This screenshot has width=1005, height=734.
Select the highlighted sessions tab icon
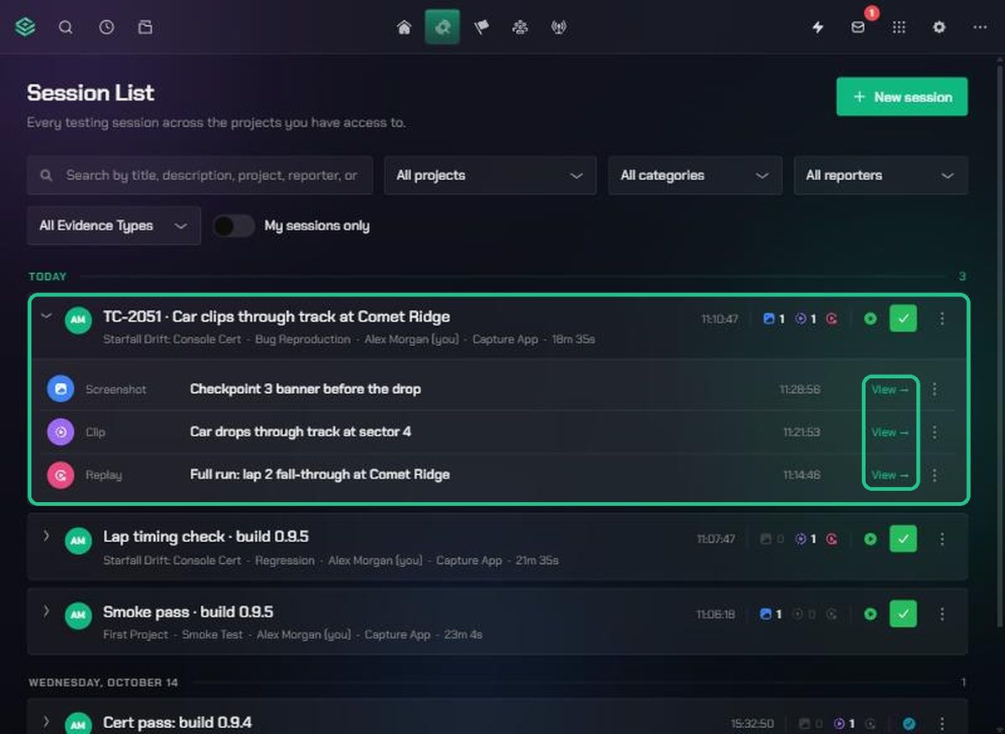pos(442,27)
